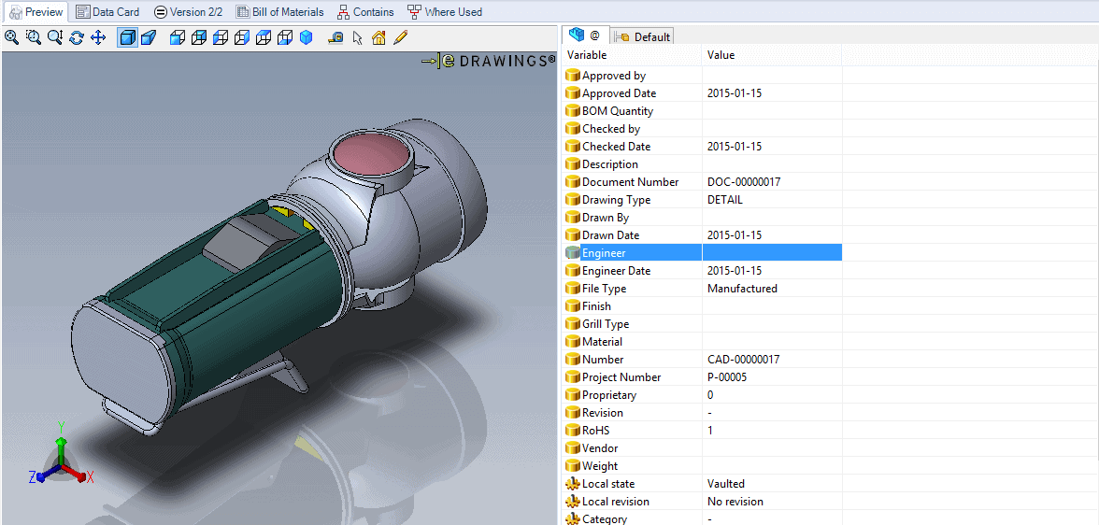This screenshot has height=525, width=1099.
Task: Click the gear icon beside Local state
Action: (573, 484)
